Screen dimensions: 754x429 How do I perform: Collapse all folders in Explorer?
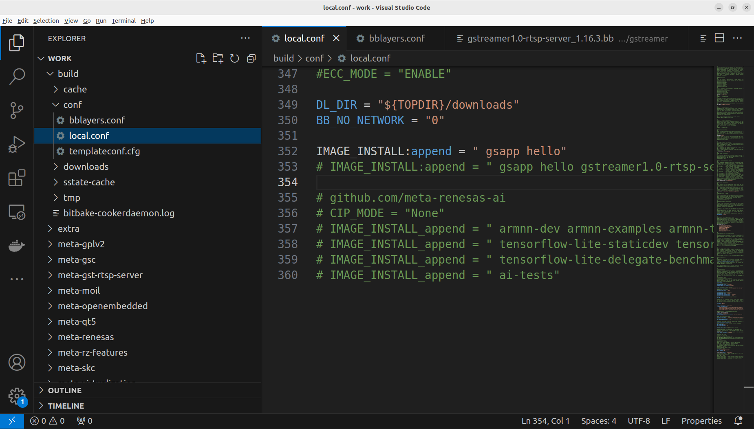coord(251,58)
